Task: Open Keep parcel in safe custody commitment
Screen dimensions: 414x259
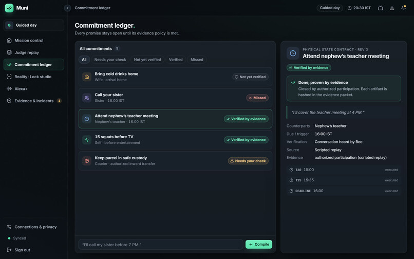Action: point(175,161)
